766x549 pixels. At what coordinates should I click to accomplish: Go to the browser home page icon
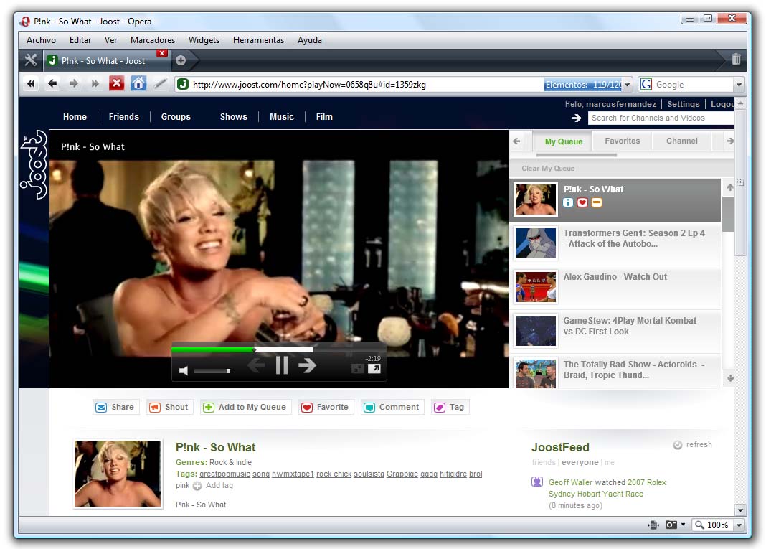(x=138, y=83)
